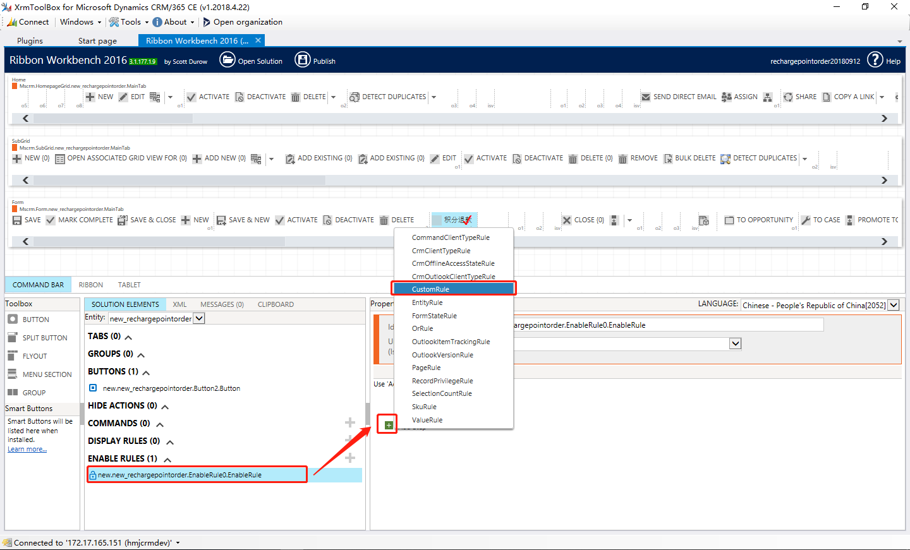Click MARK COMPLETE in the Form ribbon
The image size is (910, 550).
(x=80, y=220)
